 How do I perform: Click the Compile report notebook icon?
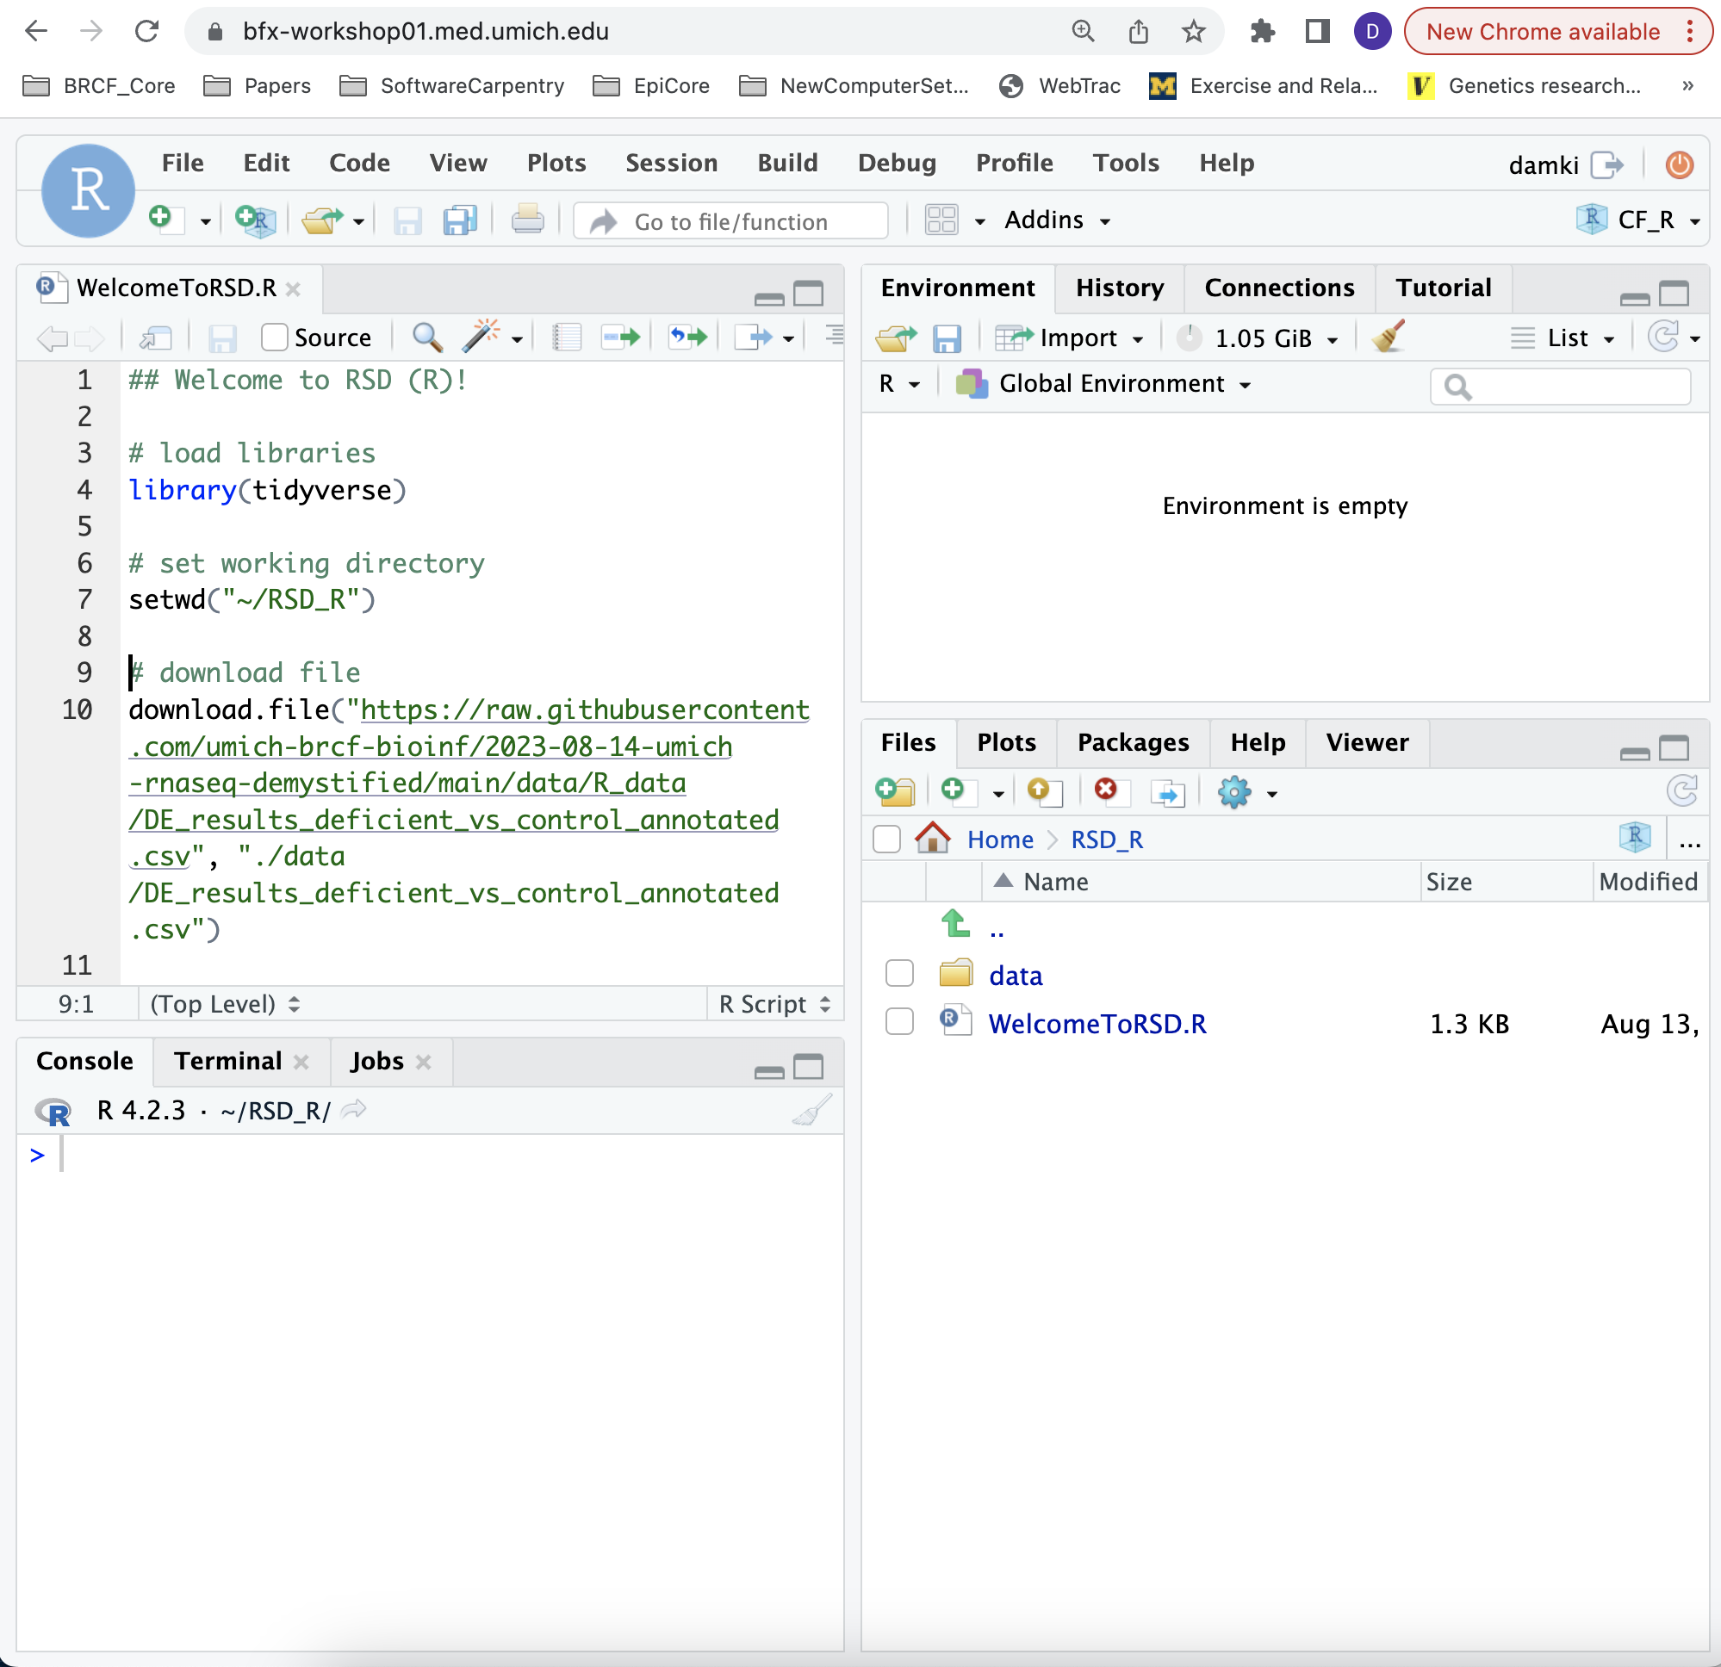pyautogui.click(x=567, y=337)
